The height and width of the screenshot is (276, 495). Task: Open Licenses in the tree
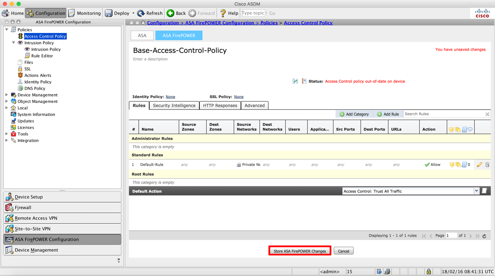click(26, 127)
